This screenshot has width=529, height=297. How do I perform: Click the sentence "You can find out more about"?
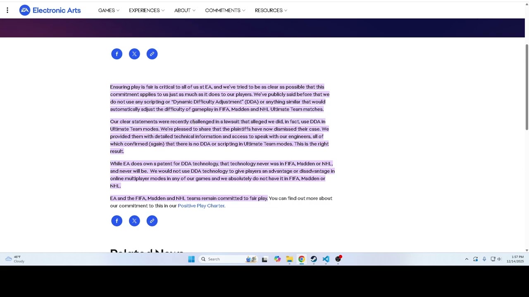click(300, 198)
